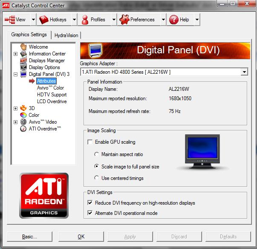Viewport: 257px width, 249px height.
Task: Expand the 3D tree node
Action: click(16, 108)
